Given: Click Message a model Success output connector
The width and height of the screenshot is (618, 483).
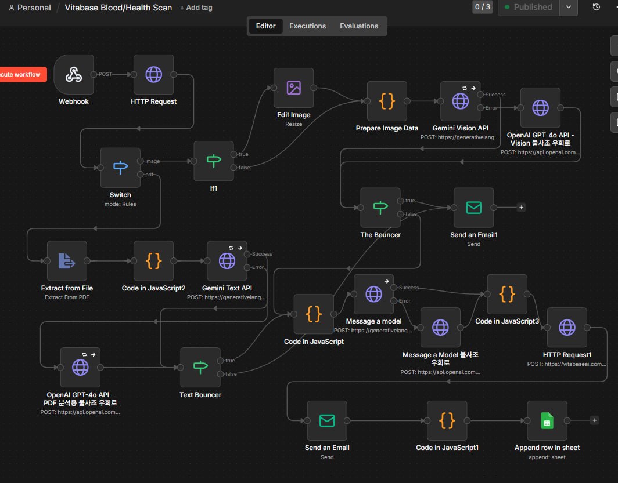Looking at the screenshot, I should (394, 288).
